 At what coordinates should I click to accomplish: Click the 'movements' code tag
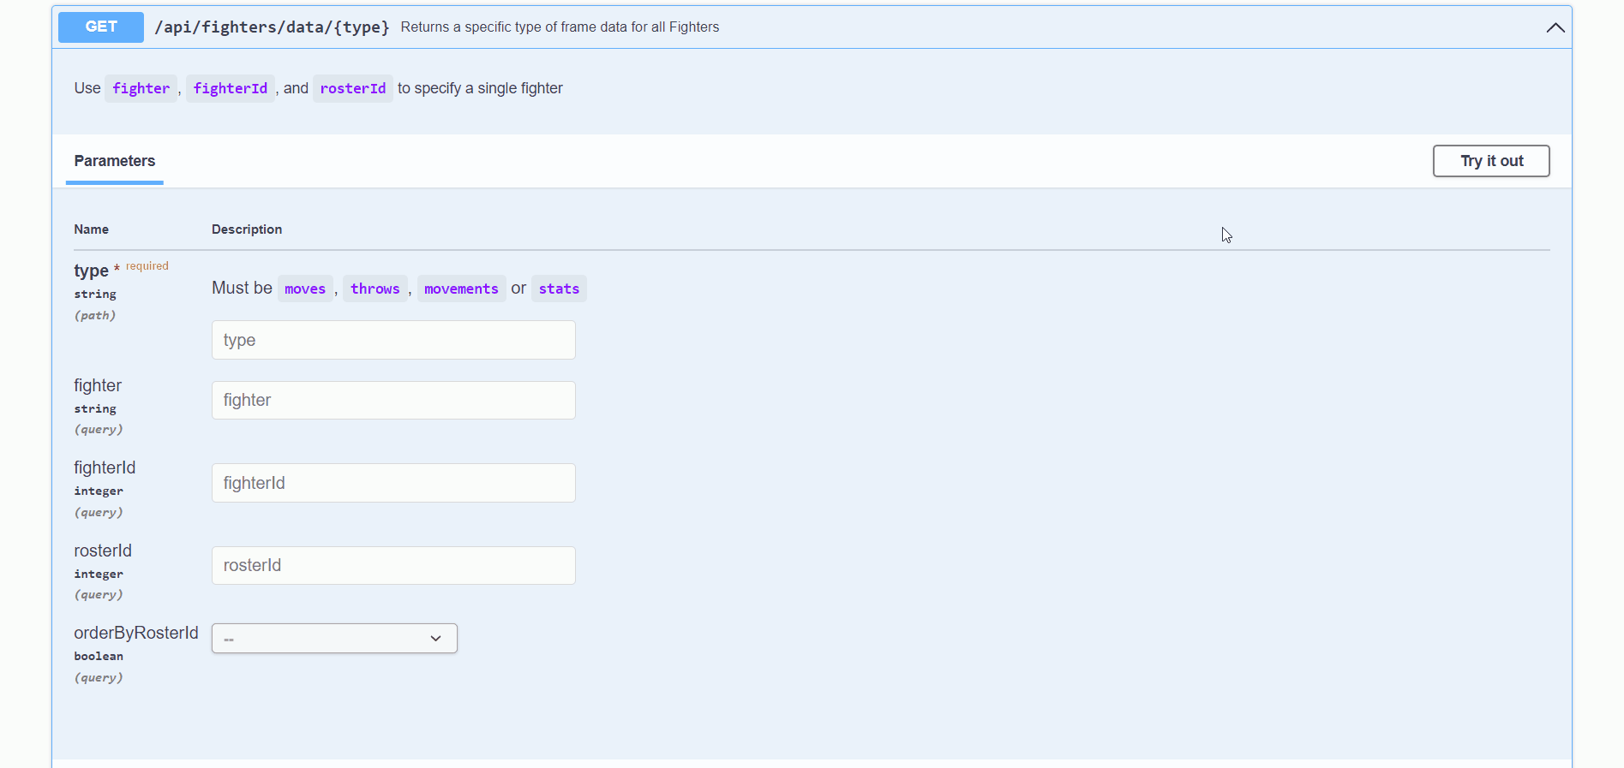click(x=461, y=289)
